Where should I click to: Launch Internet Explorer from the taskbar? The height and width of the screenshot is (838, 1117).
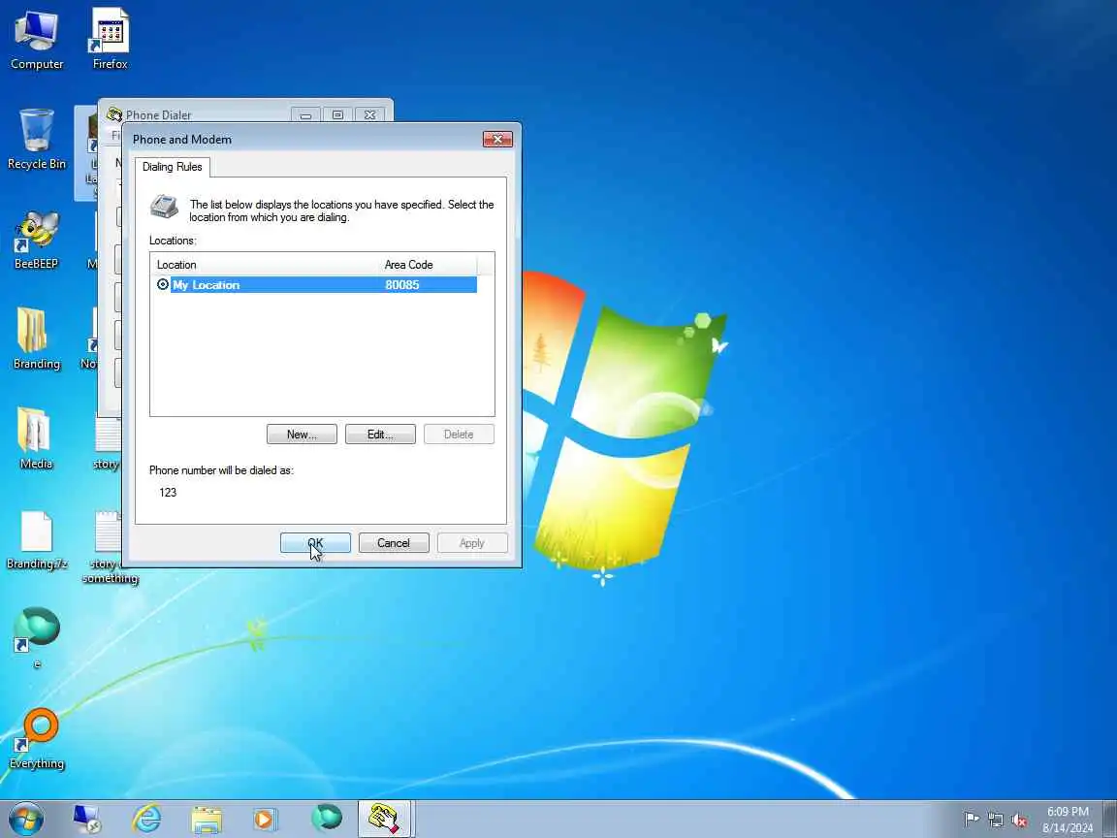click(x=146, y=819)
